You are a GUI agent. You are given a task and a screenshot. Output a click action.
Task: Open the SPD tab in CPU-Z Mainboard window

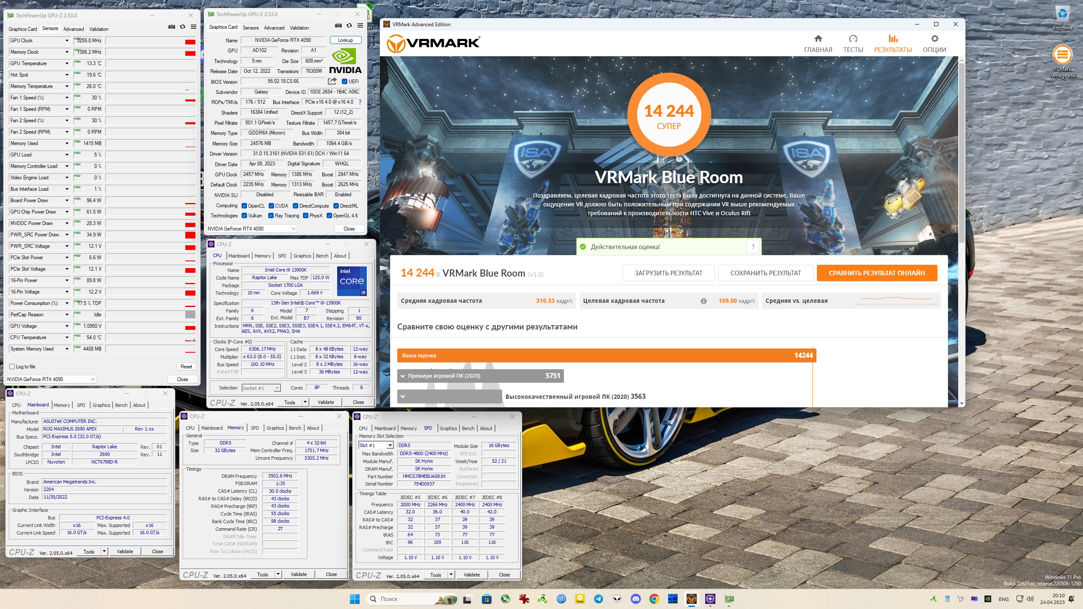tap(81, 405)
